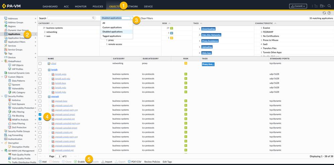The image size is (334, 165).
Task: Click the refresh icon near top right
Action: pos(324,13)
